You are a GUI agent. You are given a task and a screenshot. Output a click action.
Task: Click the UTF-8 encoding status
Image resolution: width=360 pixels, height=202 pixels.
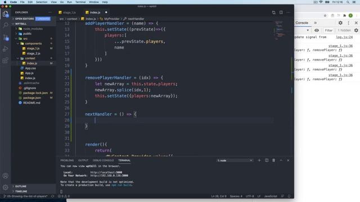pyautogui.click(x=250, y=196)
